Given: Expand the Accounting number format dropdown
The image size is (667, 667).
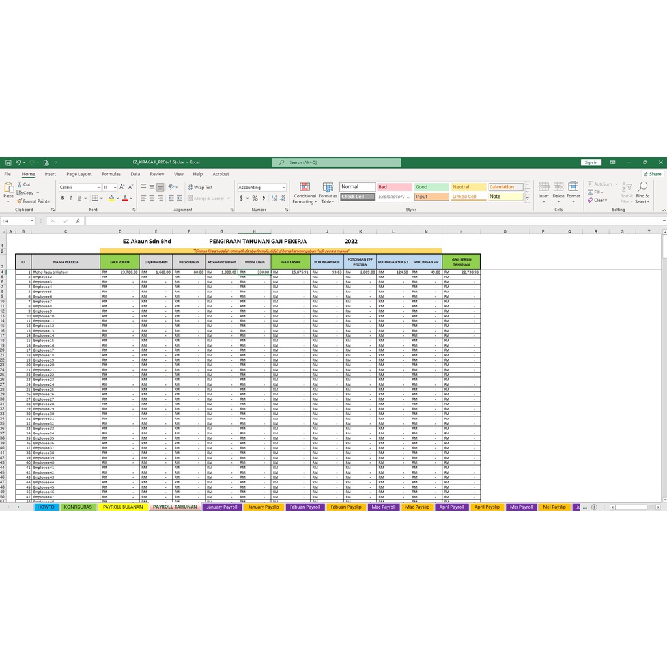Looking at the screenshot, I should pyautogui.click(x=284, y=188).
